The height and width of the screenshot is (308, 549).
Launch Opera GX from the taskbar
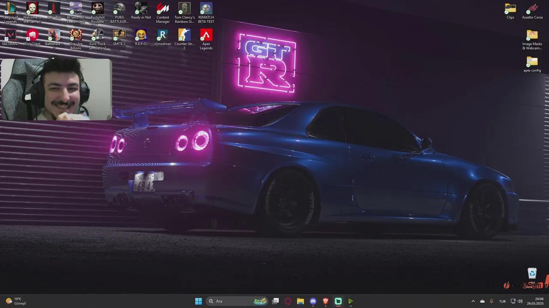[x=288, y=301]
